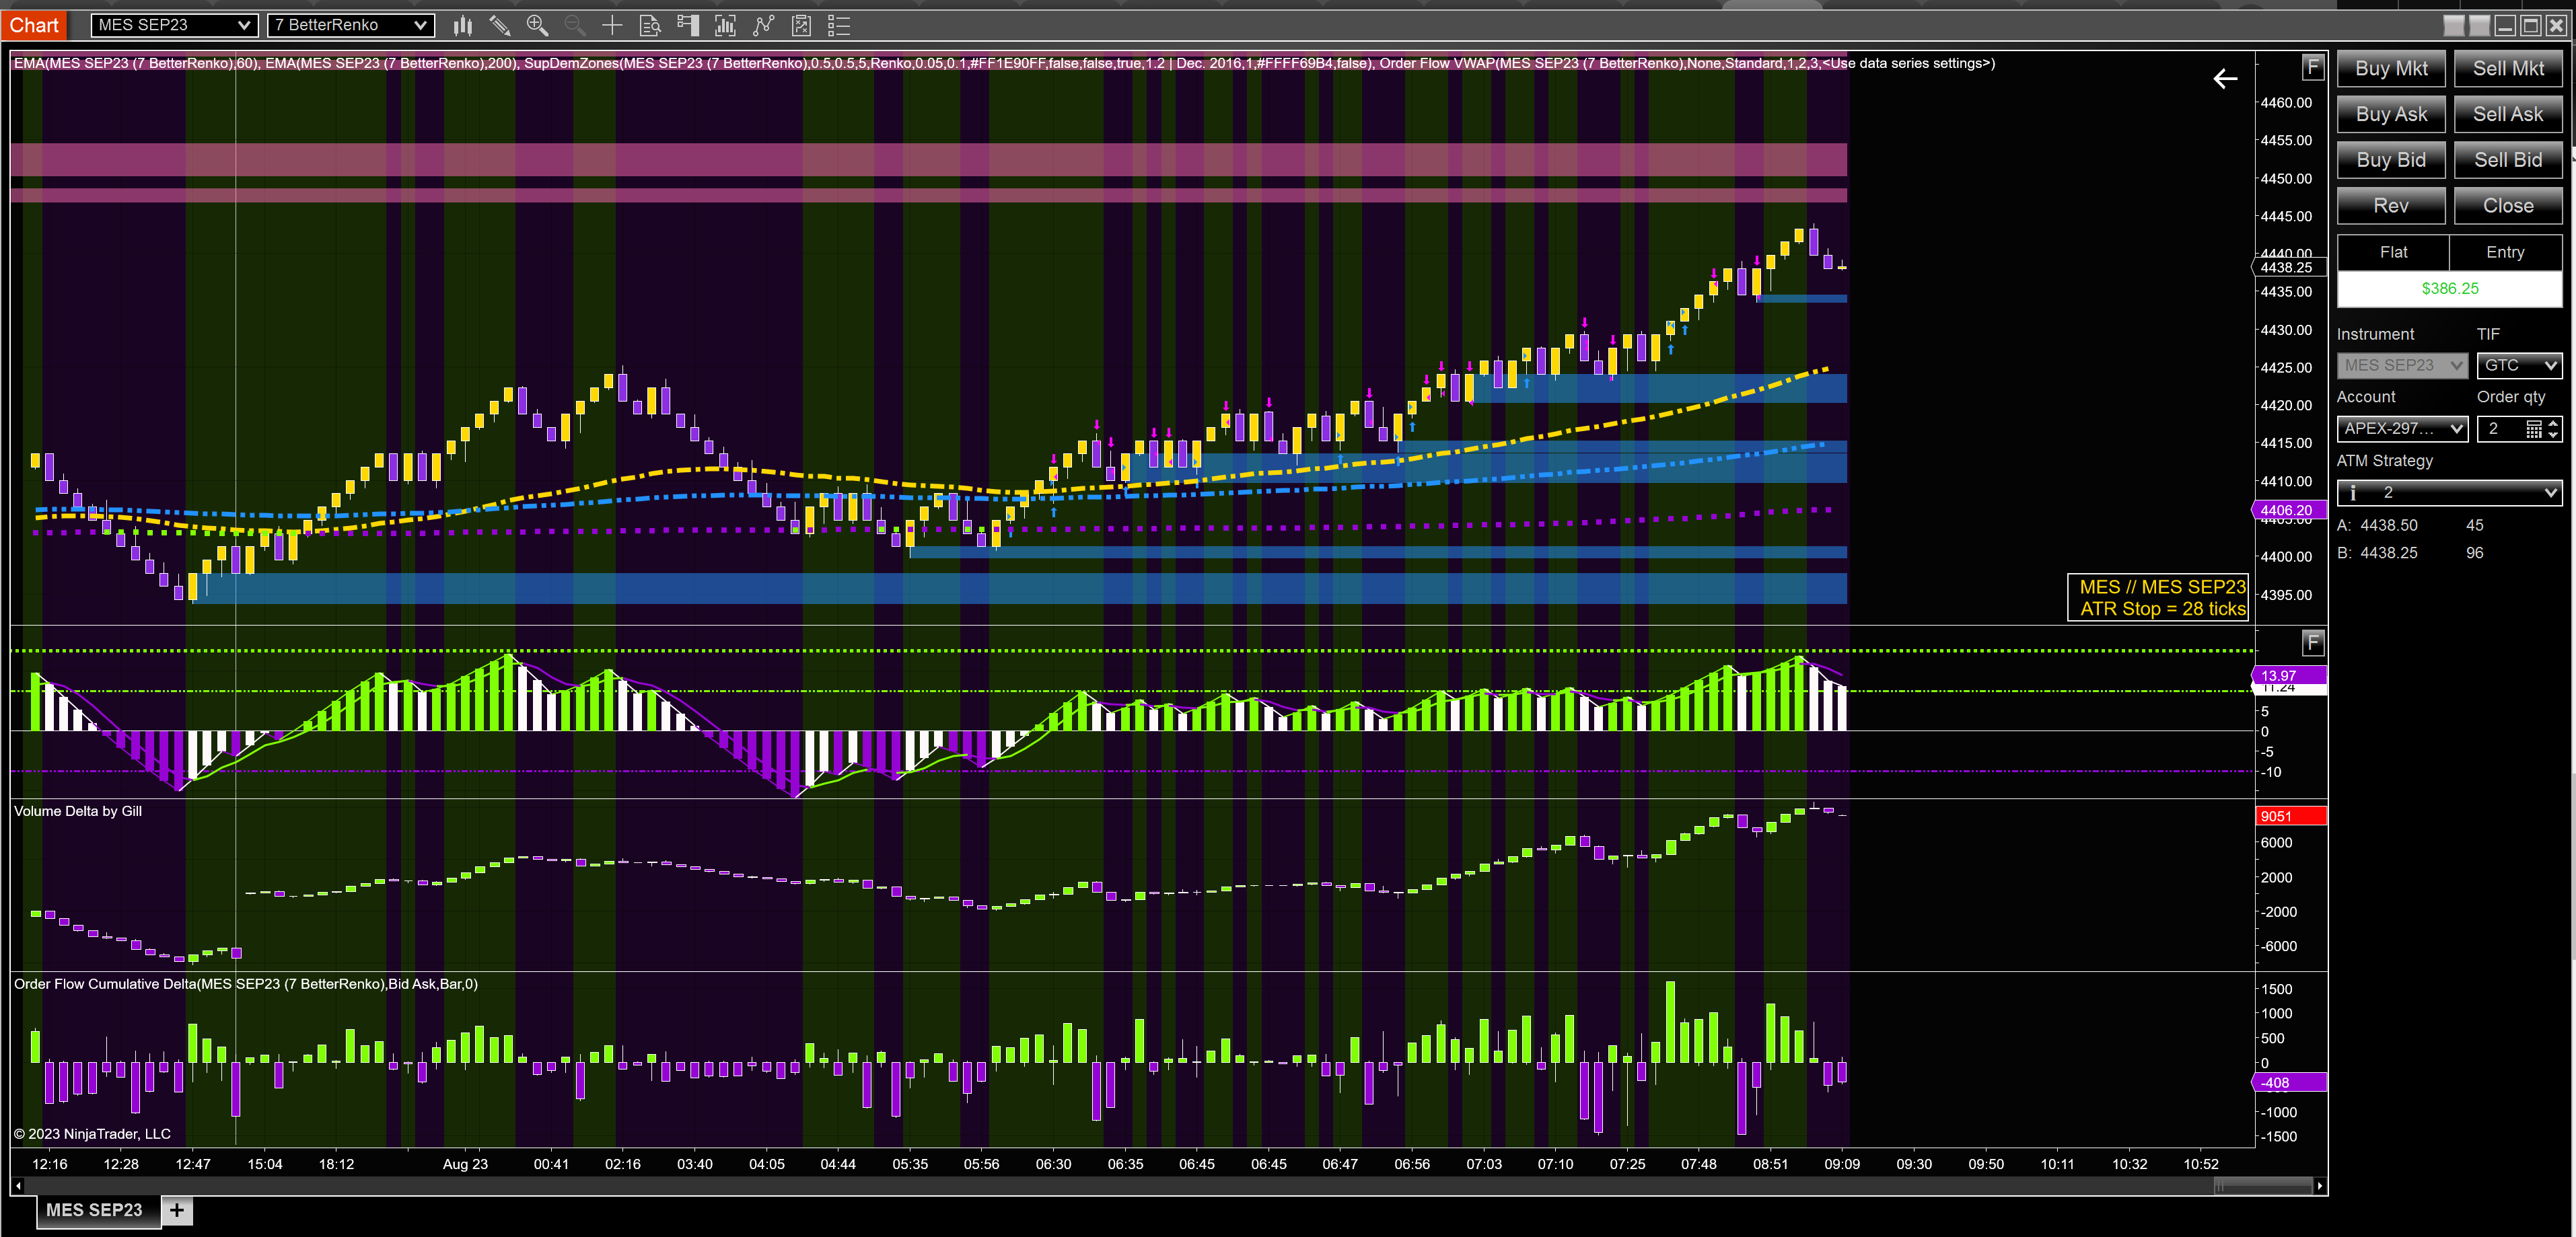Open the Strategies icon in toolbar

coord(801,26)
